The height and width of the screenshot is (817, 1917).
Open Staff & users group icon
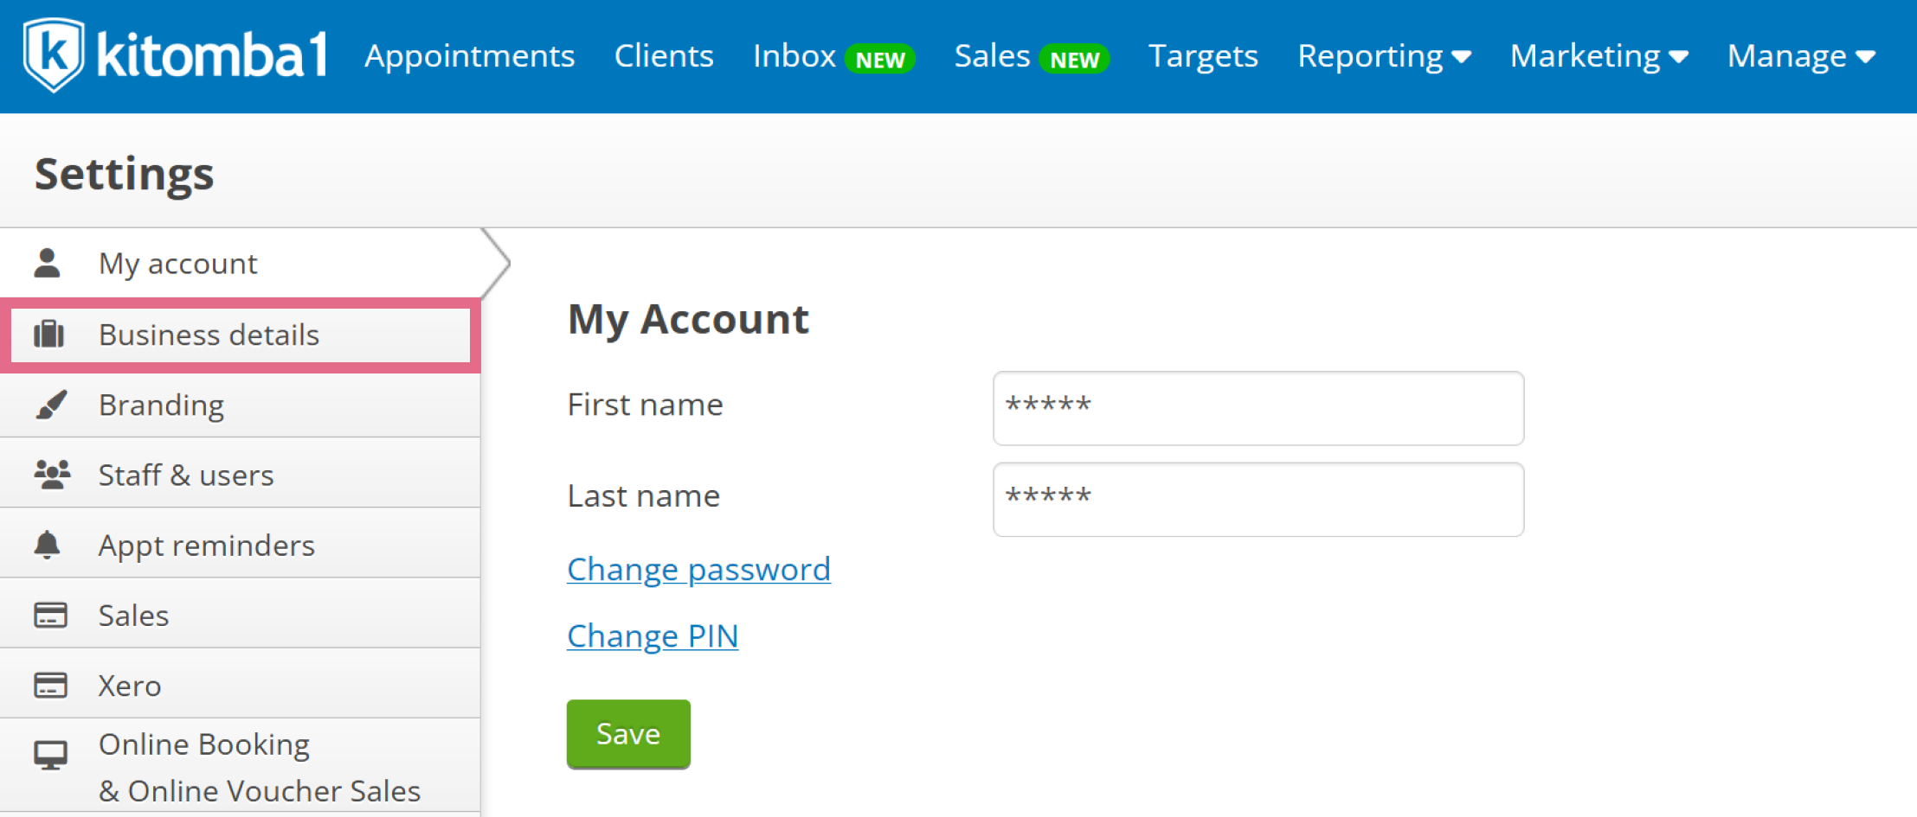[52, 475]
